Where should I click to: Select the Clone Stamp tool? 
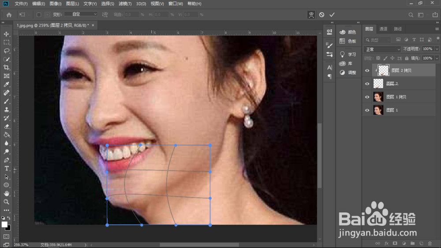click(x=6, y=109)
